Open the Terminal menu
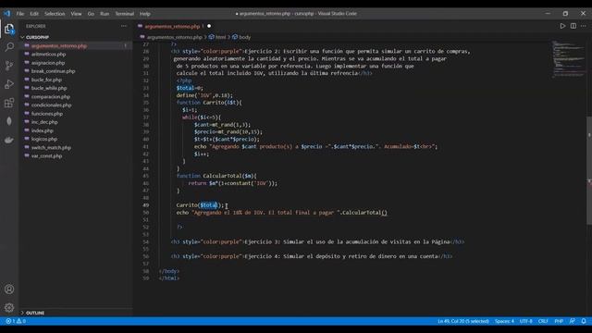This screenshot has width=592, height=333. click(x=125, y=14)
